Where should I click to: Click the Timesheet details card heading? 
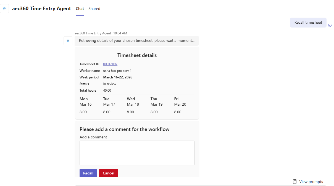coord(137,55)
